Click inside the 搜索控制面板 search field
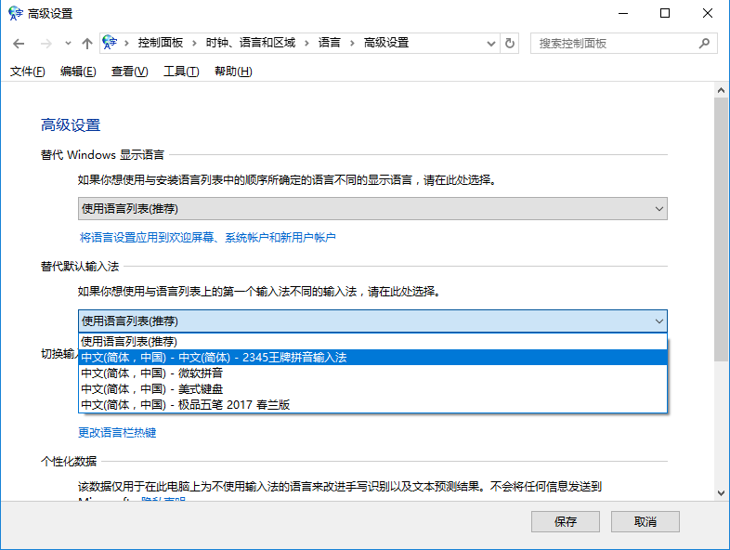This screenshot has width=730, height=550. coord(613,43)
